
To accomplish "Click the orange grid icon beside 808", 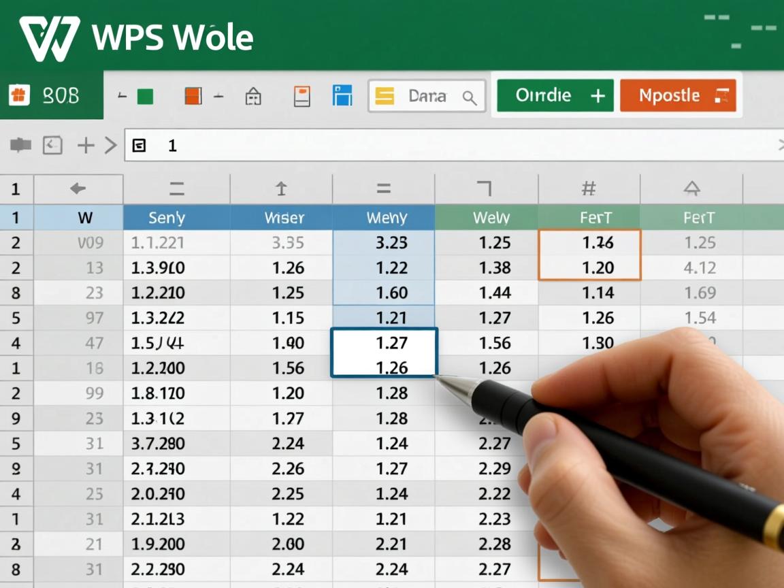I will (19, 96).
